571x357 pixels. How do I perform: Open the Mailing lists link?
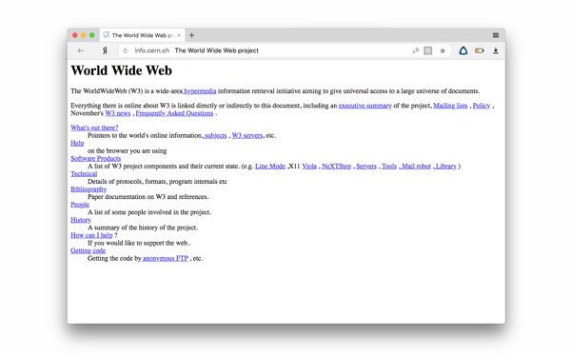450,106
